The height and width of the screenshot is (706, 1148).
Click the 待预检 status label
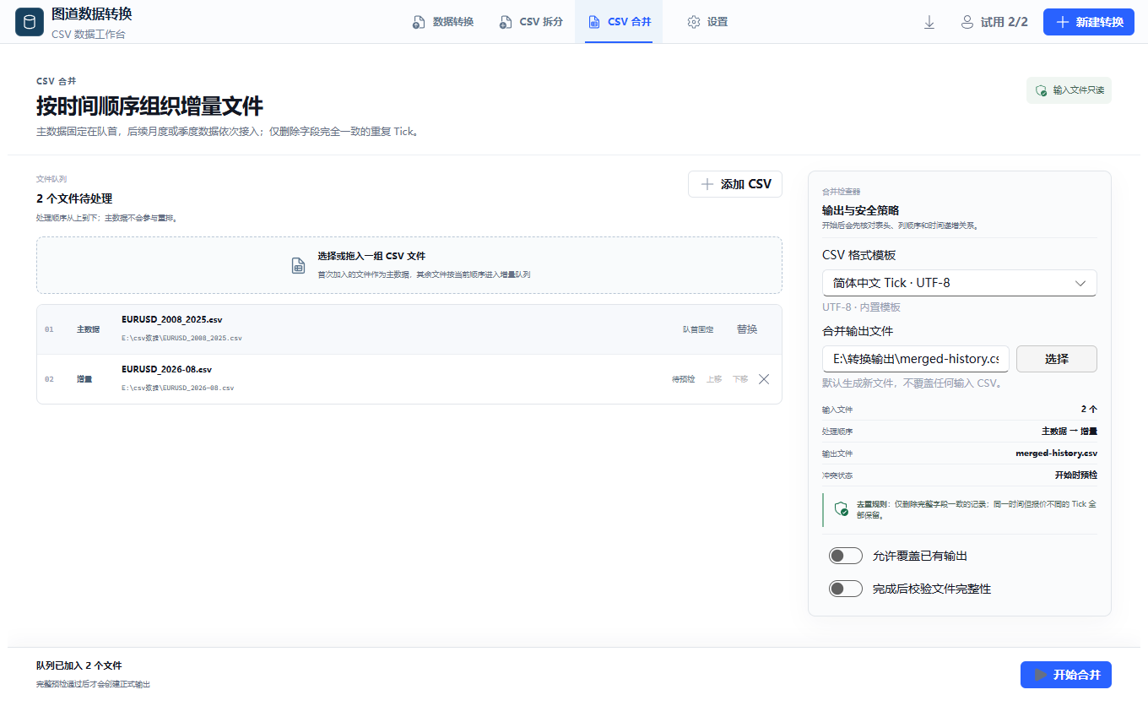pyautogui.click(x=683, y=379)
